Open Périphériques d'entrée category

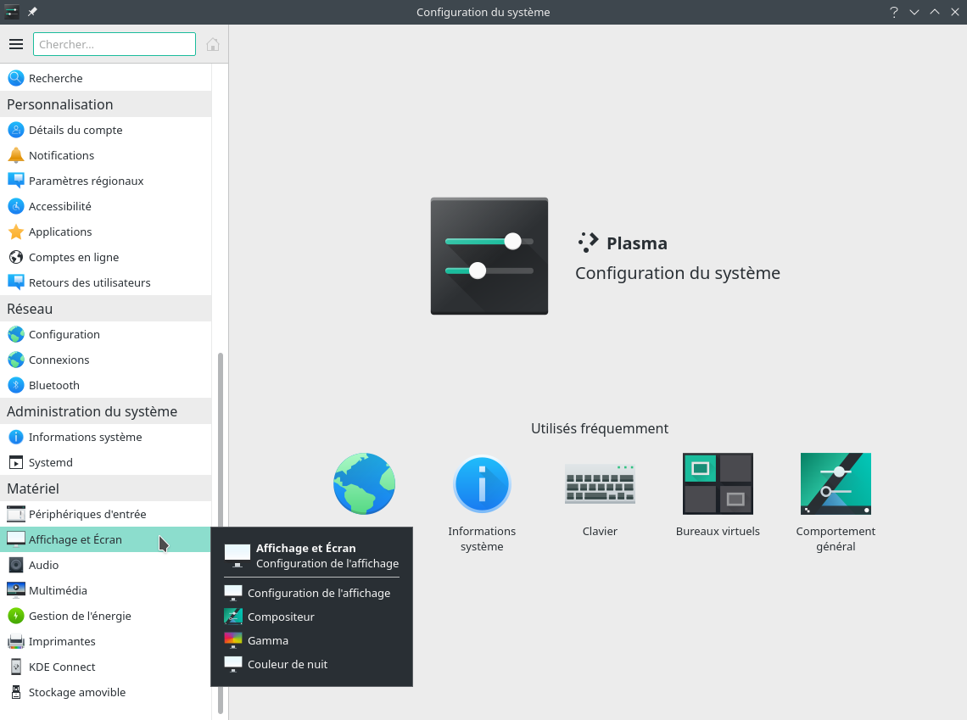point(87,514)
